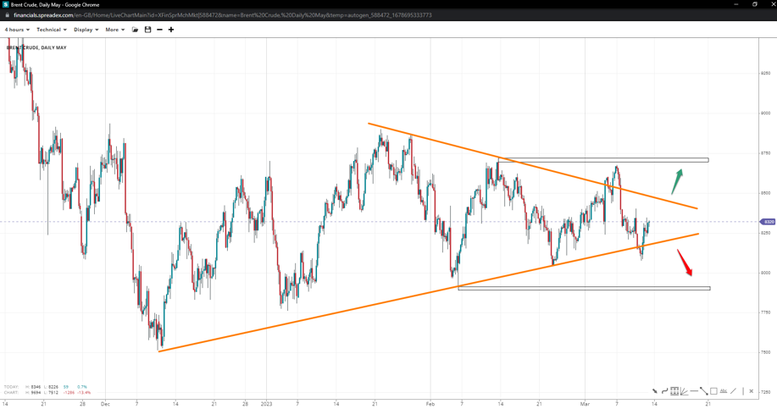This screenshot has width=777, height=409.
Task: Open the 4 hours timeframe dropdown
Action: coord(17,30)
